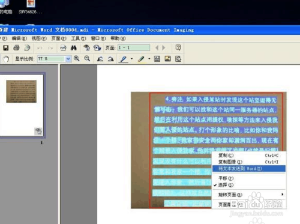
Task: Click the icon left of the Undo arrow
Action: [27, 48]
